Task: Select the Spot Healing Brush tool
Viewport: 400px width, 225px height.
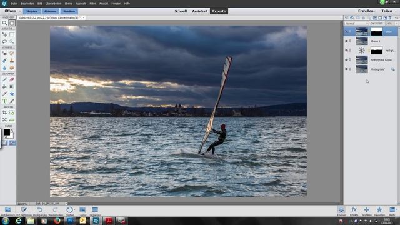Action: click(12, 53)
